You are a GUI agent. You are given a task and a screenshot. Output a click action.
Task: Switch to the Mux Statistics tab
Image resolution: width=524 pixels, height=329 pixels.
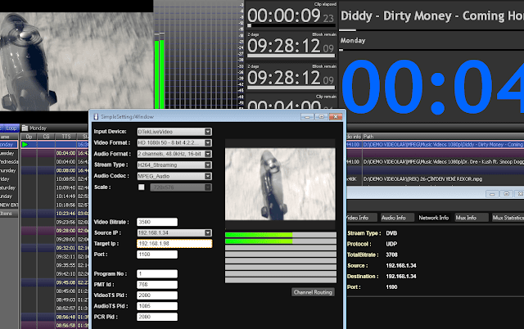pos(508,218)
